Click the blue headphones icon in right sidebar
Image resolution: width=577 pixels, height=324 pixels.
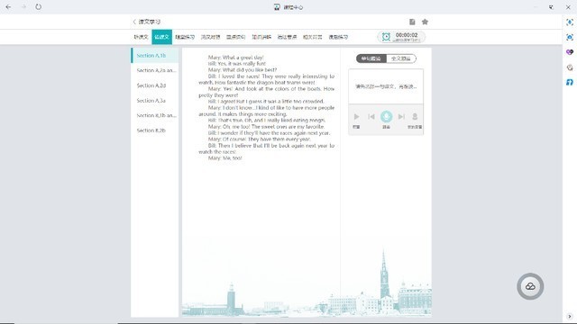coord(570,82)
